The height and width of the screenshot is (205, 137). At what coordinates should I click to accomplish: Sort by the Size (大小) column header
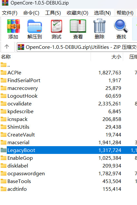[x=107, y=57]
